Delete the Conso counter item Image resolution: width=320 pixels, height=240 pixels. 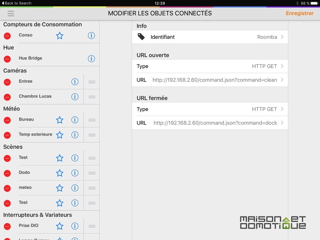pyautogui.click(x=7, y=36)
